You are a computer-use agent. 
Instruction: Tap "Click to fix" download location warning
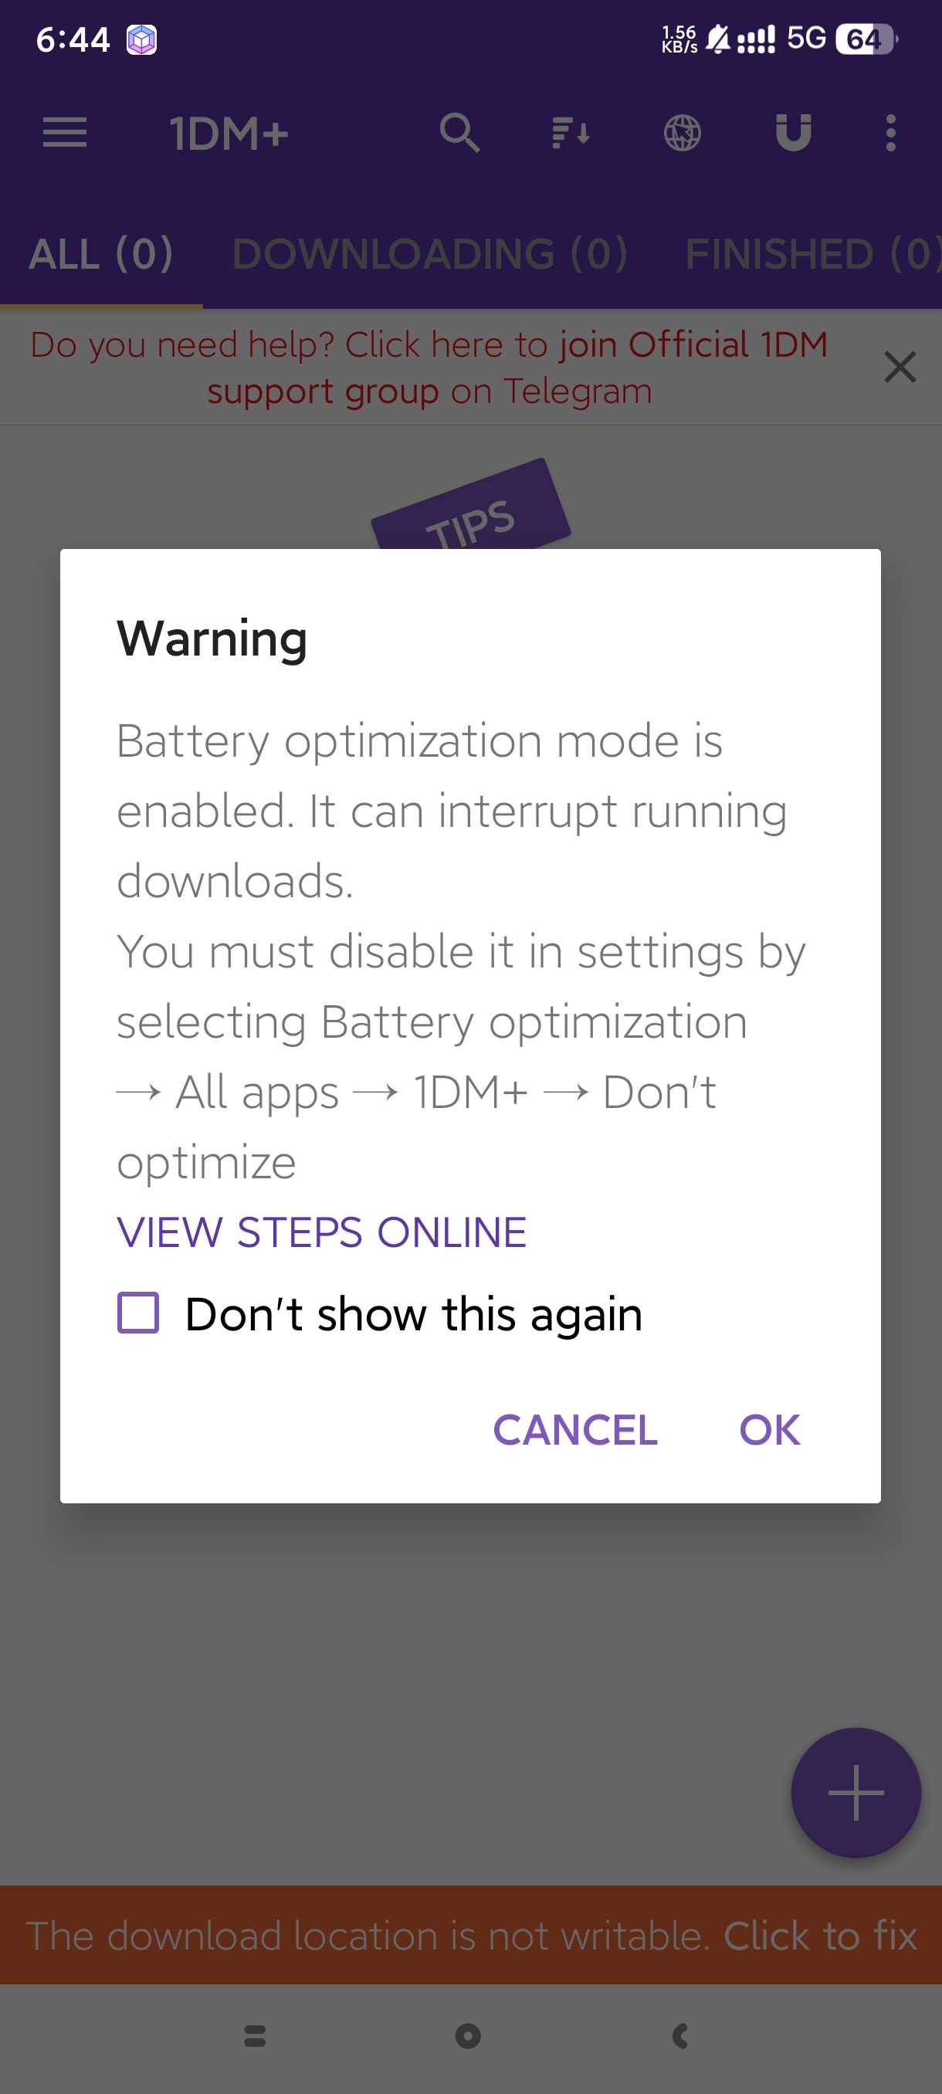pyautogui.click(x=819, y=1936)
